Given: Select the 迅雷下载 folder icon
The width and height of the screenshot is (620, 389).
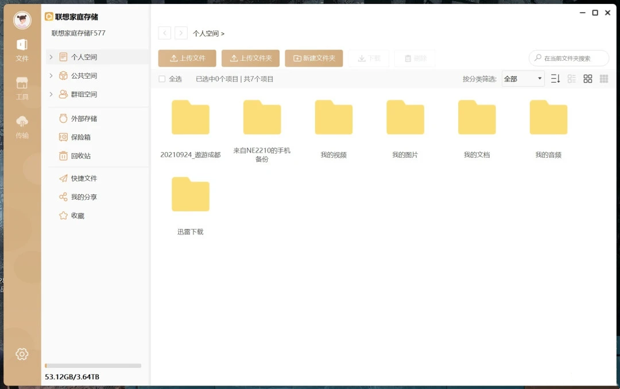Looking at the screenshot, I should [x=191, y=194].
